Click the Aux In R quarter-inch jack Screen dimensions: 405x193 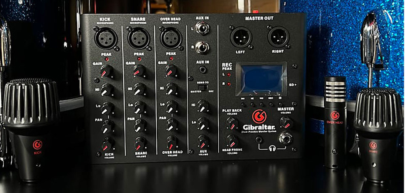201,47
